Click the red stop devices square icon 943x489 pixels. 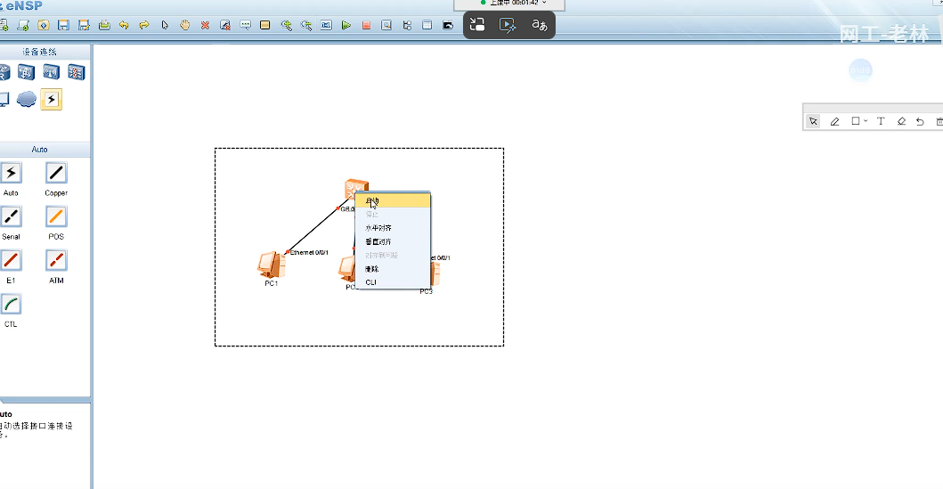point(366,25)
